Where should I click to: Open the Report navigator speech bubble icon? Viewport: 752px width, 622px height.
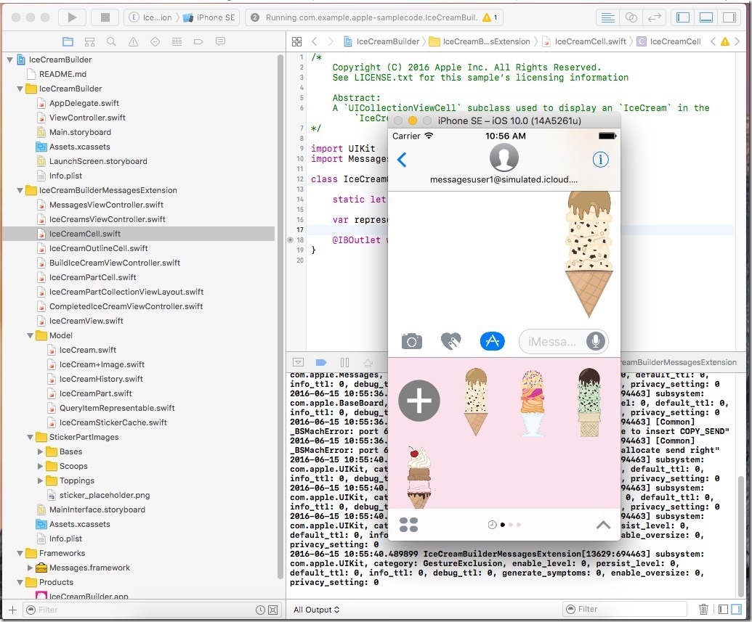(x=221, y=41)
